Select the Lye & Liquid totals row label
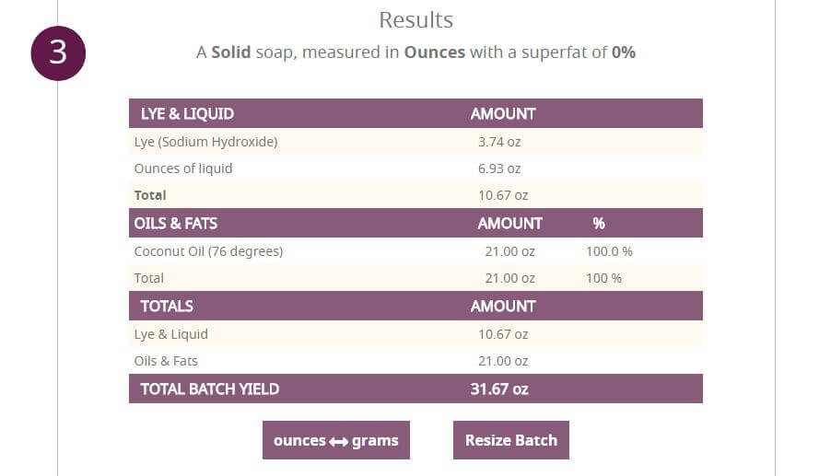Viewport: 831px width, 476px height. click(x=171, y=333)
